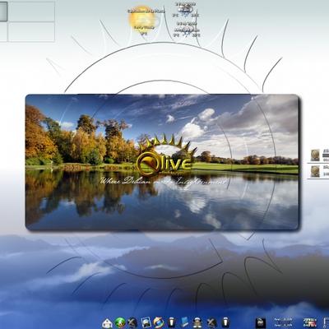Launch the green globe icon in dock

[x=120, y=322]
